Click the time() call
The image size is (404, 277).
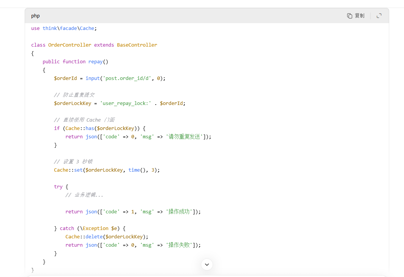click(137, 170)
